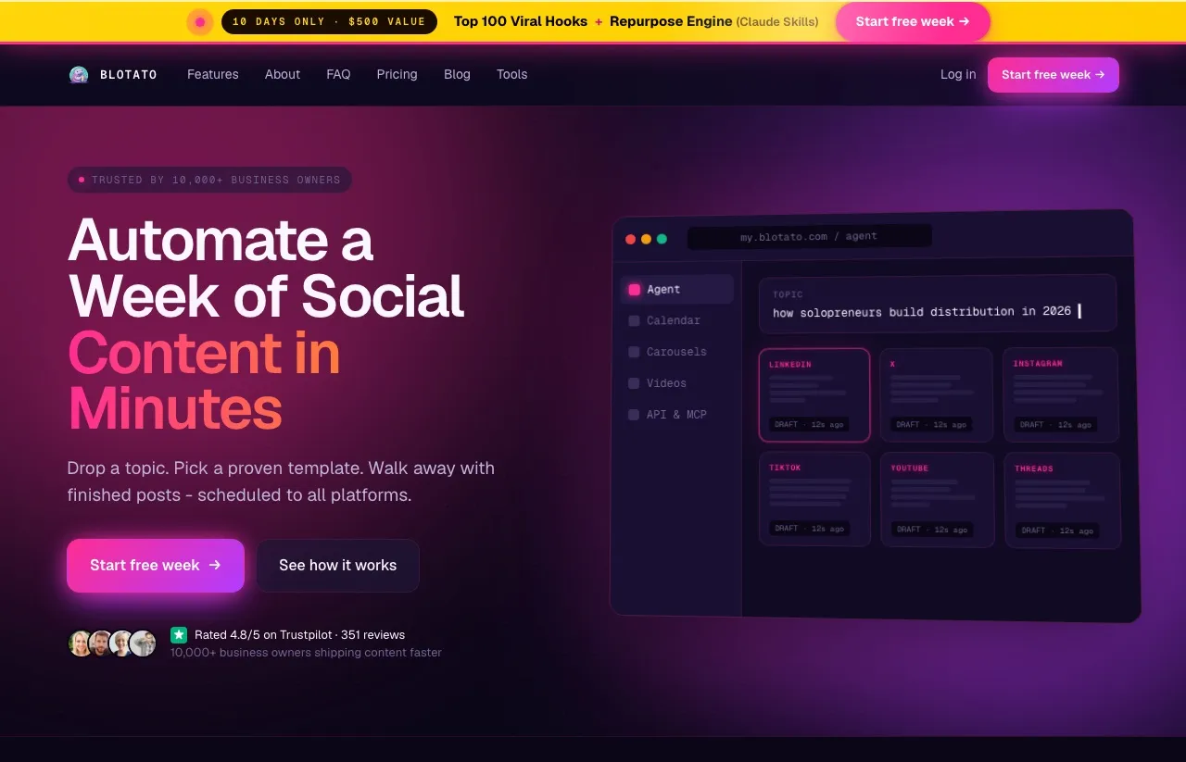This screenshot has width=1186, height=762.
Task: Click the Videos square icon
Action: pos(635,383)
